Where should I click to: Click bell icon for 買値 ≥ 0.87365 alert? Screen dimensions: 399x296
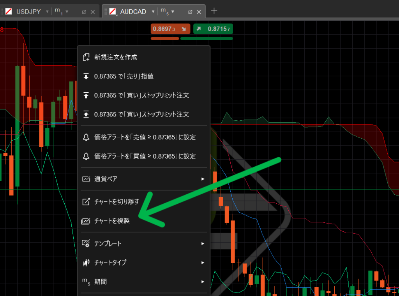[x=86, y=156]
